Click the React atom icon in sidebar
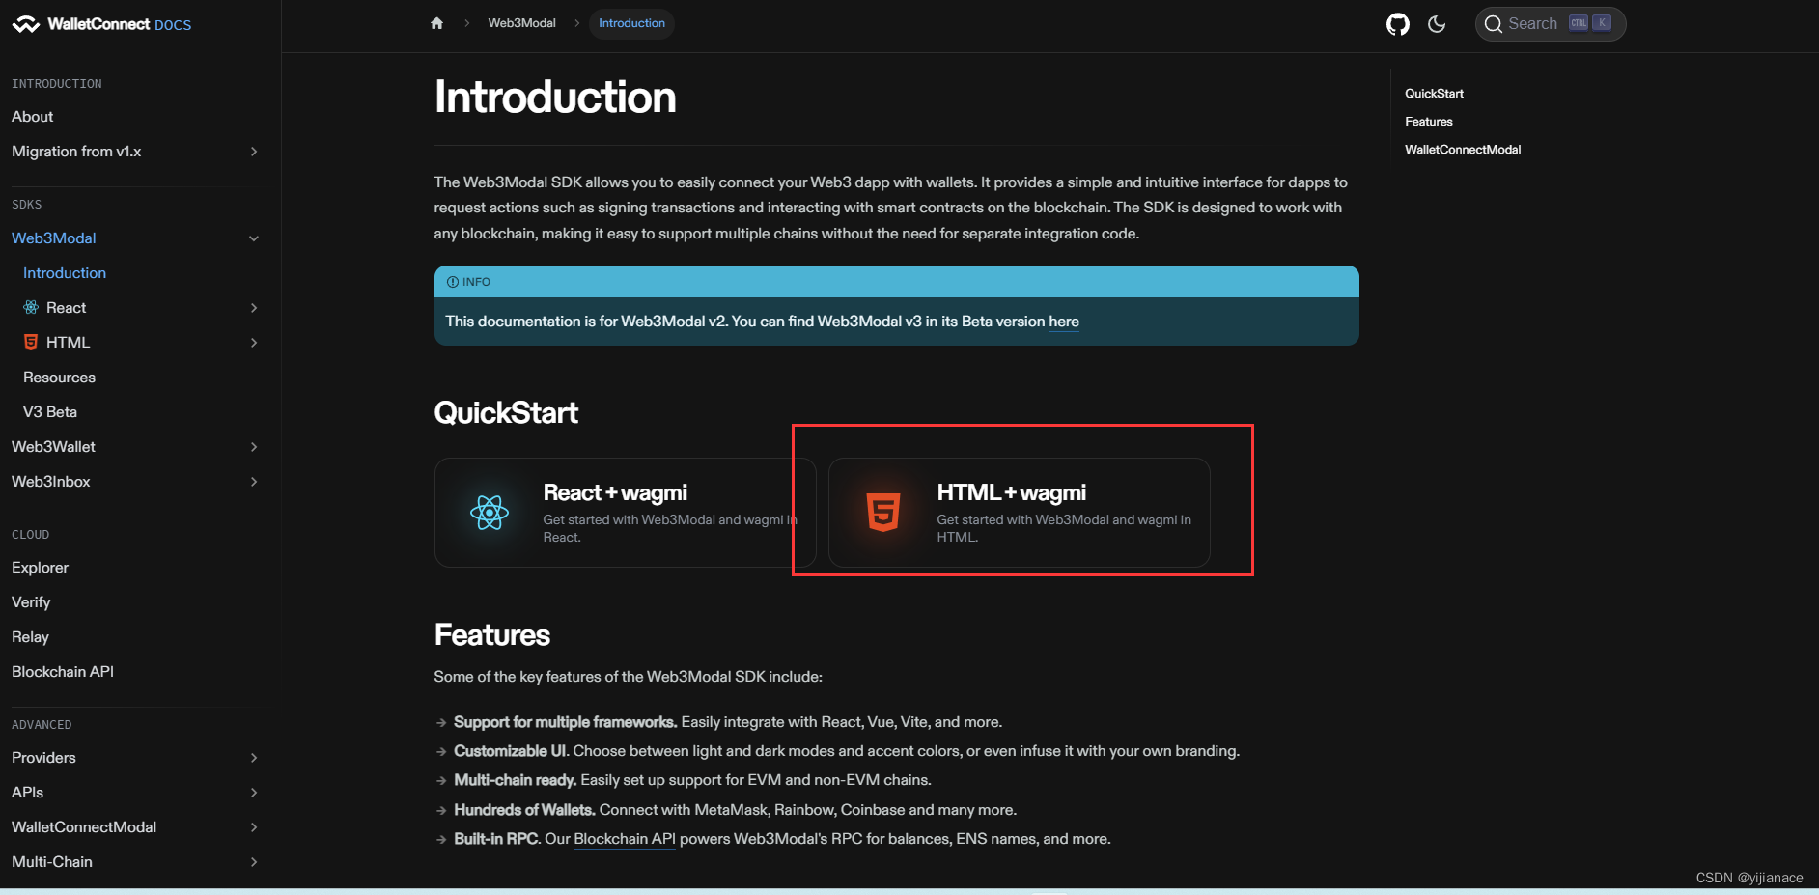This screenshot has height=895, width=1819. click(31, 307)
